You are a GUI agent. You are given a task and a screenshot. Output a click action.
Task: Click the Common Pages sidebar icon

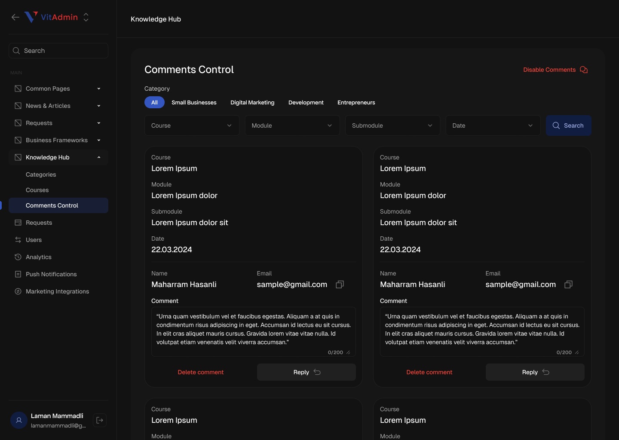[18, 89]
